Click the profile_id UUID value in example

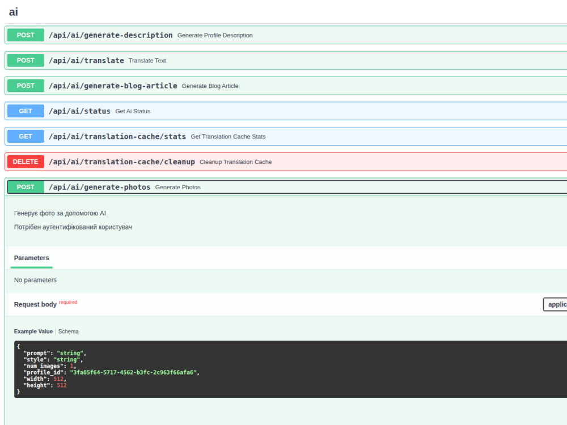pyautogui.click(x=133, y=372)
